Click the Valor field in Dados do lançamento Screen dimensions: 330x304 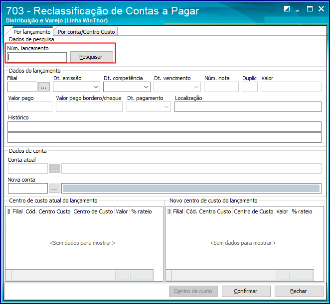[291, 87]
